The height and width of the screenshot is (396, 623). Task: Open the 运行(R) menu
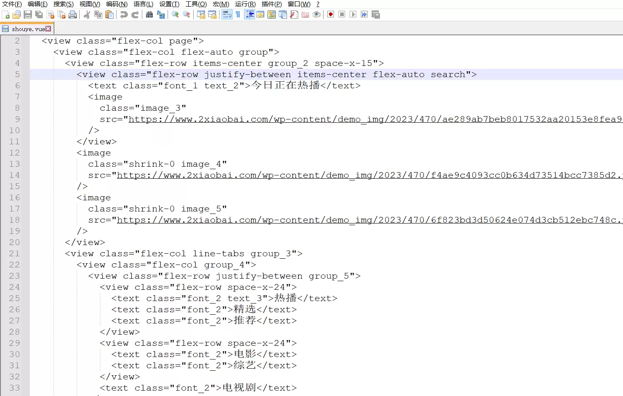pyautogui.click(x=245, y=4)
